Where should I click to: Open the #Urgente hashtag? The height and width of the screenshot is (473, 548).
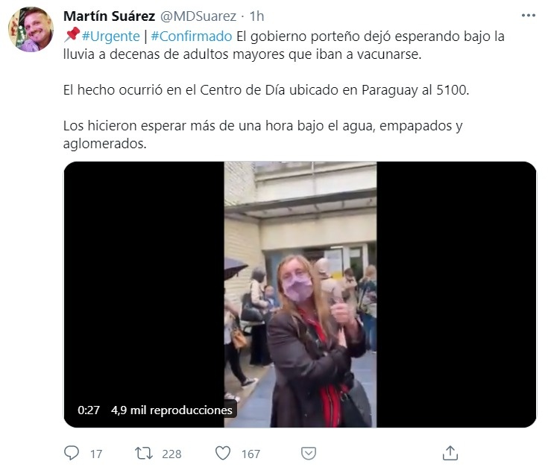[x=111, y=36]
